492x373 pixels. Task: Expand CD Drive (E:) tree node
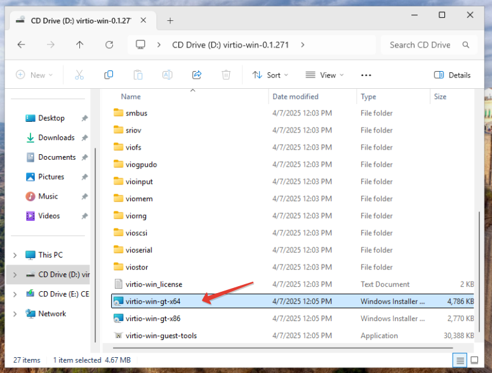pos(15,294)
